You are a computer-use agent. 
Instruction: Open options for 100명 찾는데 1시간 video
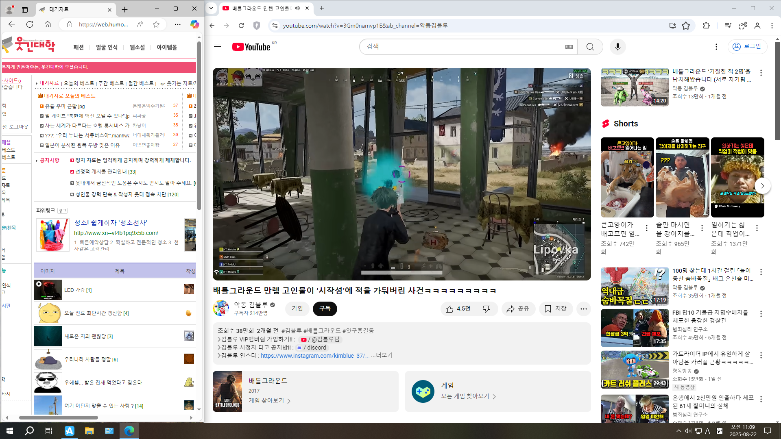click(761, 272)
